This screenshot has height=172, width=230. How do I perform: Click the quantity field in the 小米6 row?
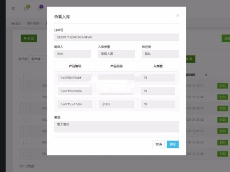(x=158, y=104)
